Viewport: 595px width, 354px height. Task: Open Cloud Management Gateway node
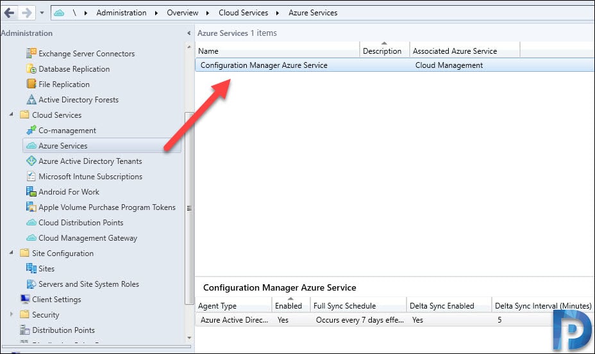[x=88, y=238]
